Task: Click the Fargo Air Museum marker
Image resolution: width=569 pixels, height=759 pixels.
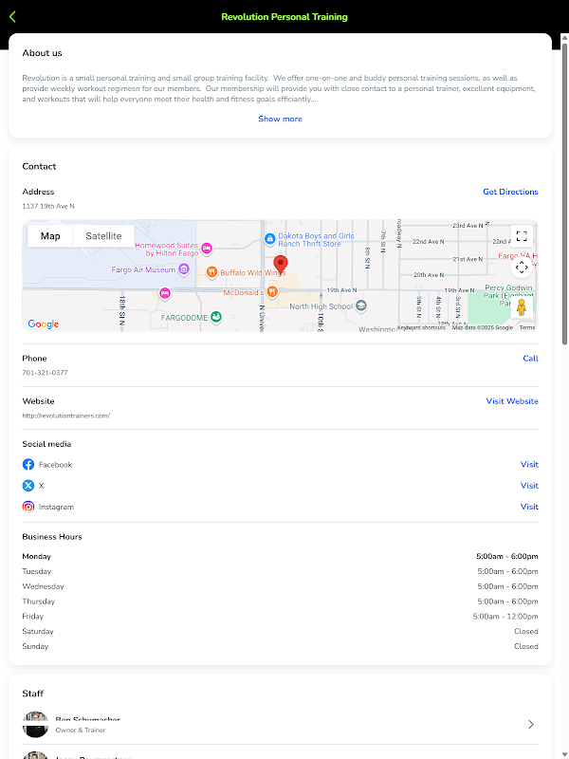Action: tap(183, 269)
